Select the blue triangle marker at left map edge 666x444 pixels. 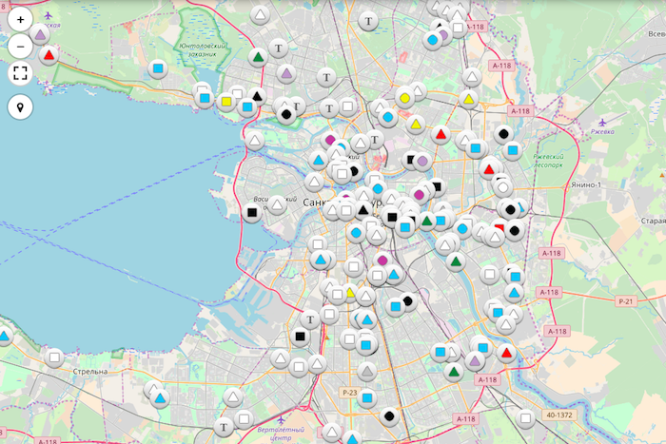pos(4,337)
